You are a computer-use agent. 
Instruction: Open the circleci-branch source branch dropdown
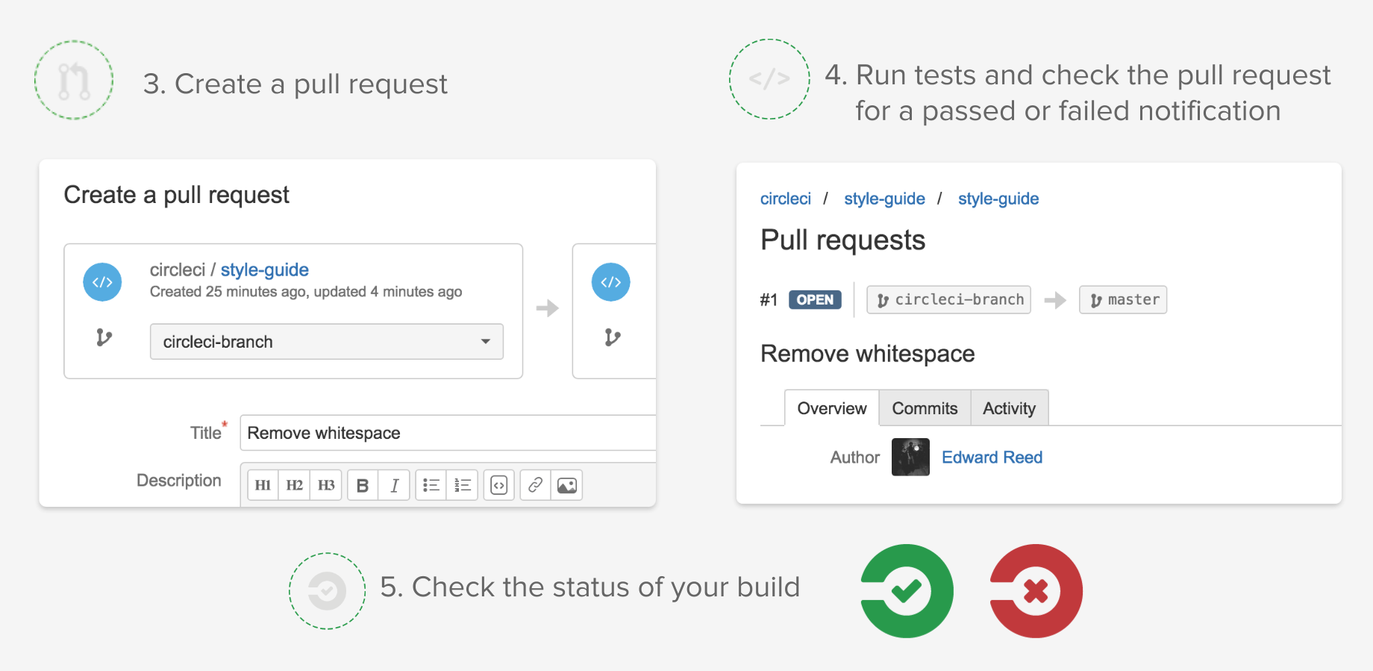[x=326, y=342]
